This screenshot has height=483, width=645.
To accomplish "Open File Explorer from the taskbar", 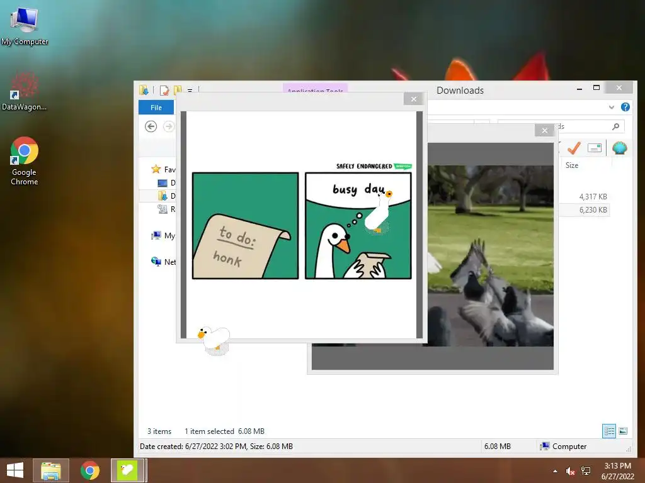I will click(51, 470).
